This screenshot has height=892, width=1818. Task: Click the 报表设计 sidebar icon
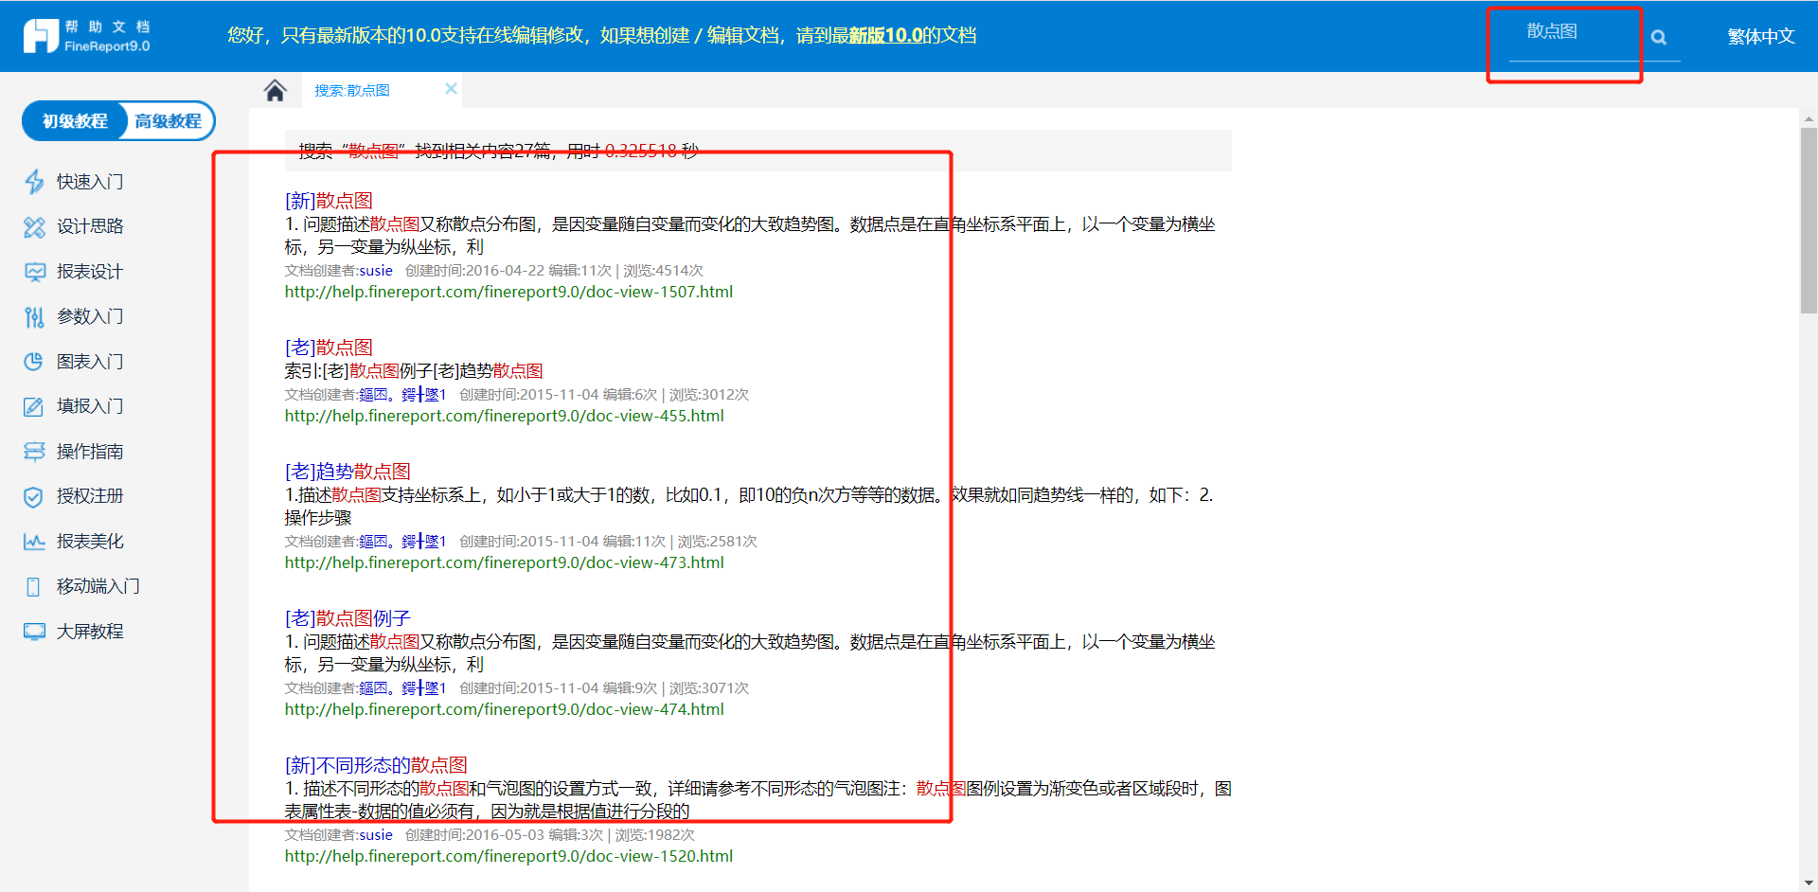pyautogui.click(x=34, y=273)
